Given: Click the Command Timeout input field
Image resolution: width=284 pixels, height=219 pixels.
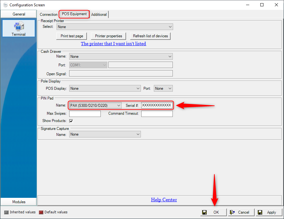Looking at the screenshot, I should pos(157,114).
